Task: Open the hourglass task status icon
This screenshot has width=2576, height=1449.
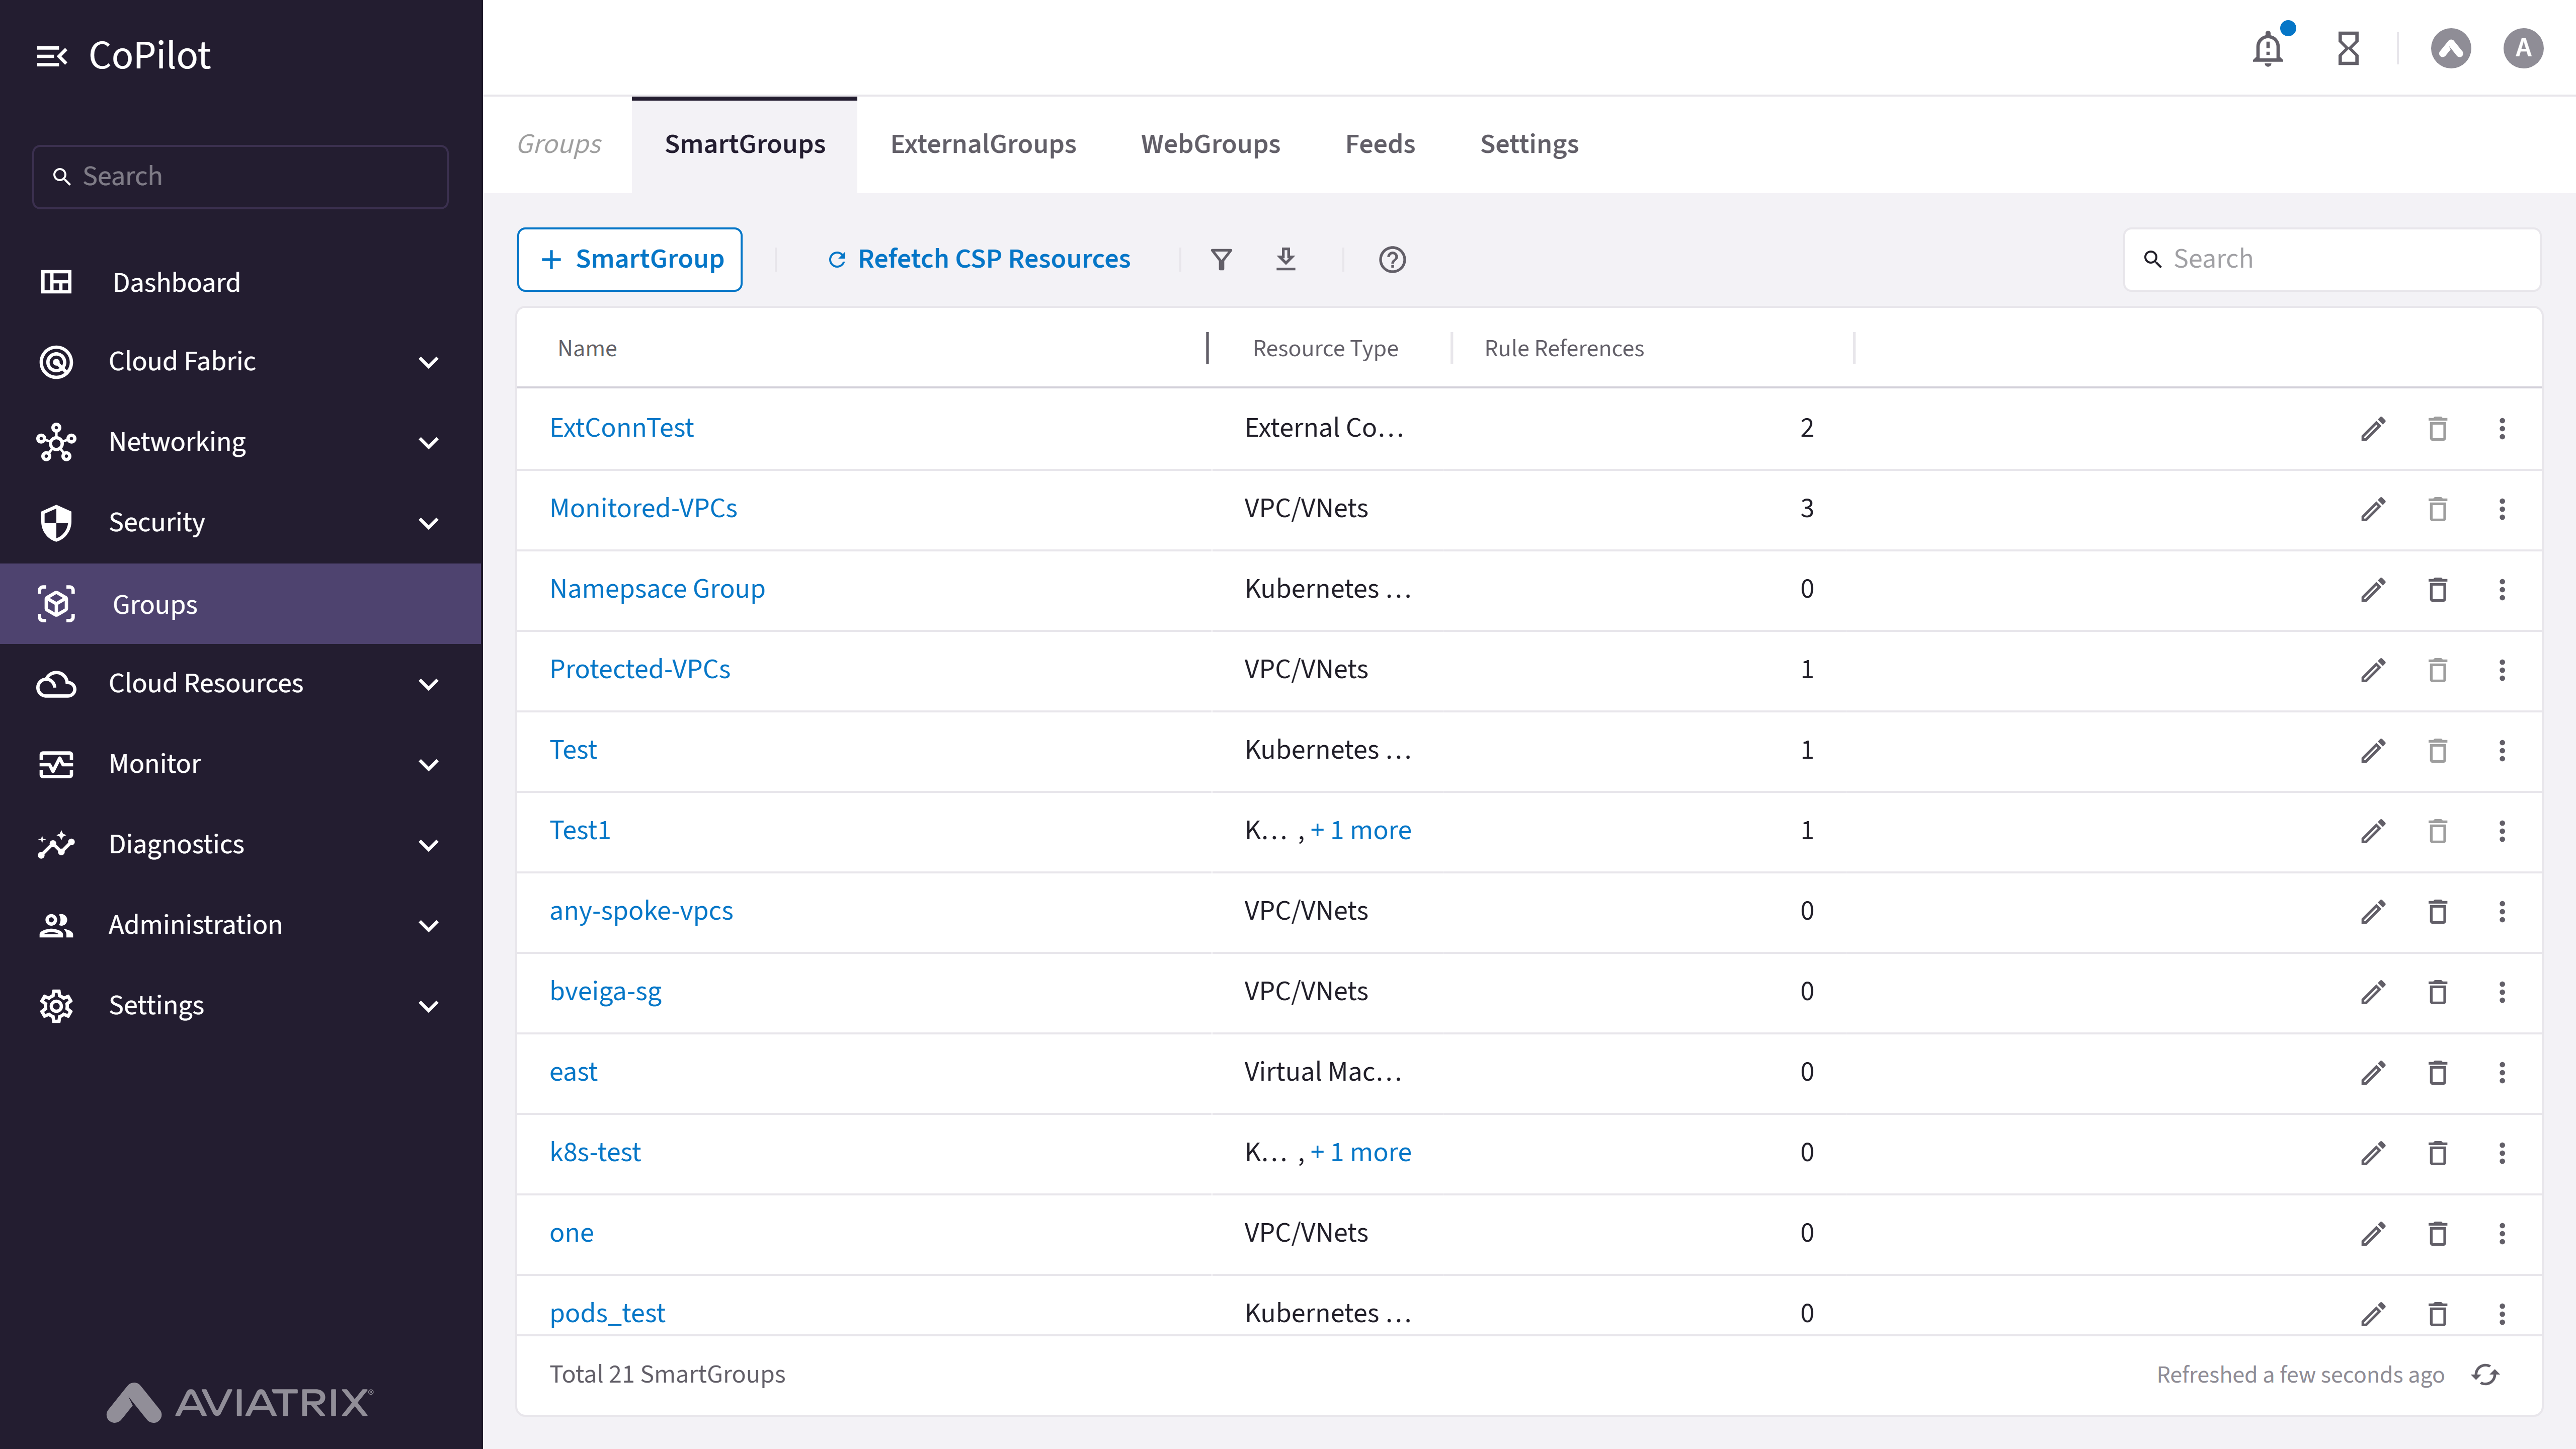Action: [2348, 48]
